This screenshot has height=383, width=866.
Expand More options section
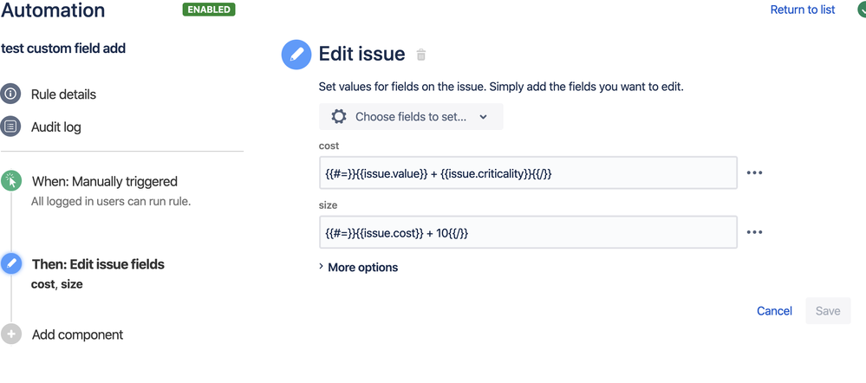358,267
